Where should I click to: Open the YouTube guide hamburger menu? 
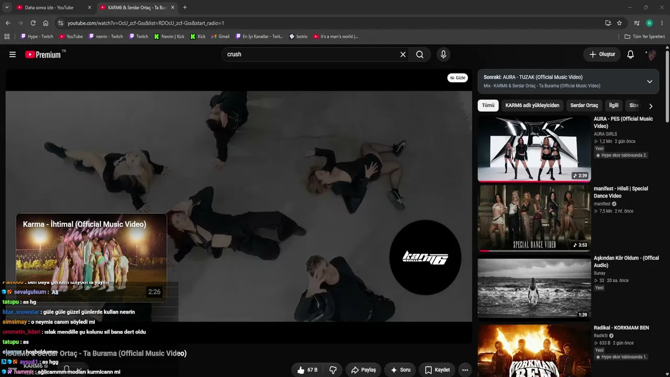(13, 54)
